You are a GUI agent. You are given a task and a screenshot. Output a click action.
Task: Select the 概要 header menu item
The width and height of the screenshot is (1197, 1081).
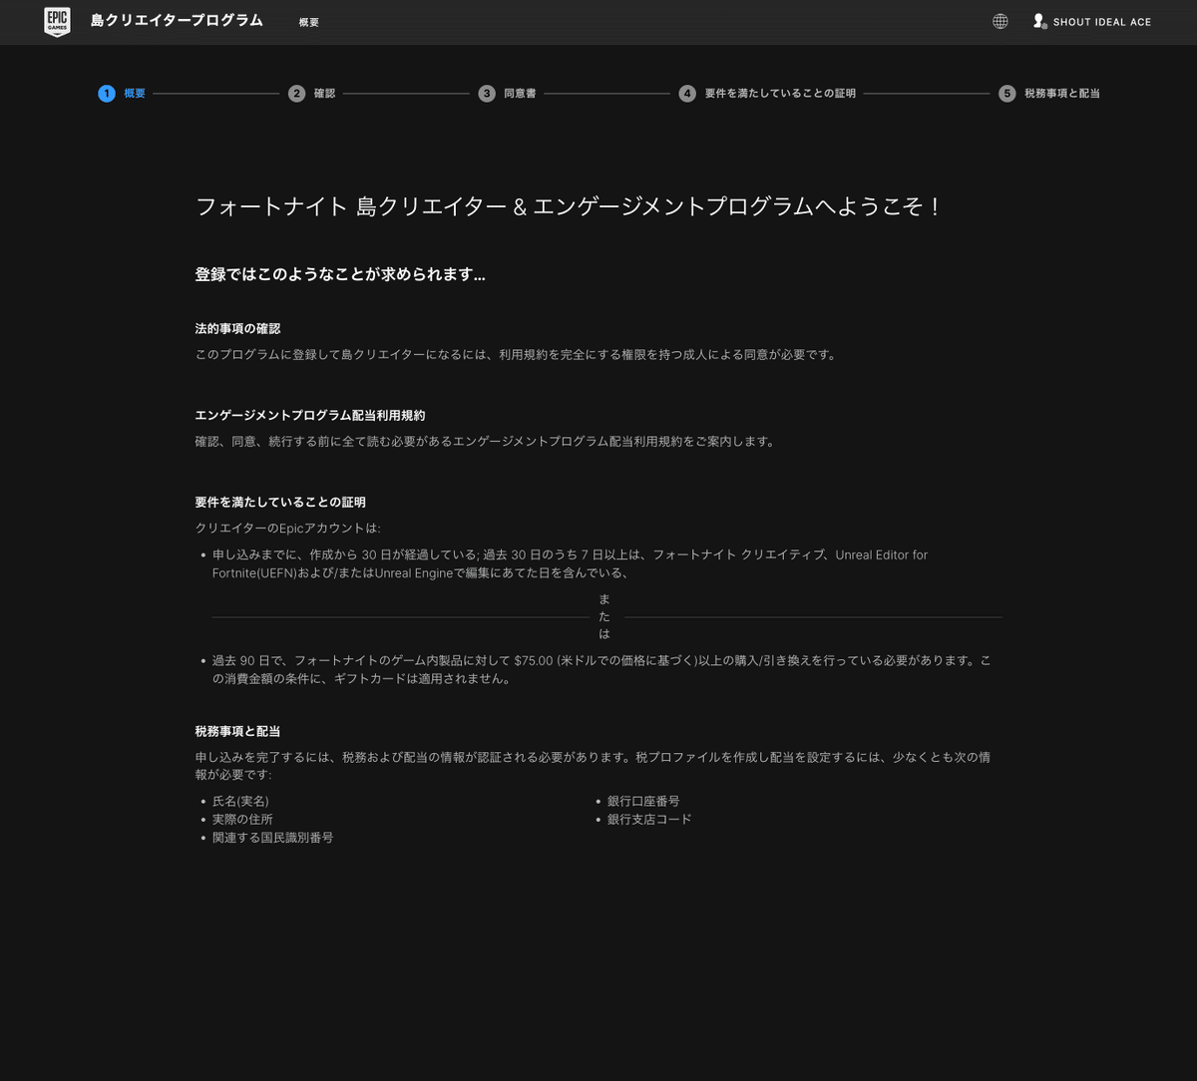coord(308,22)
